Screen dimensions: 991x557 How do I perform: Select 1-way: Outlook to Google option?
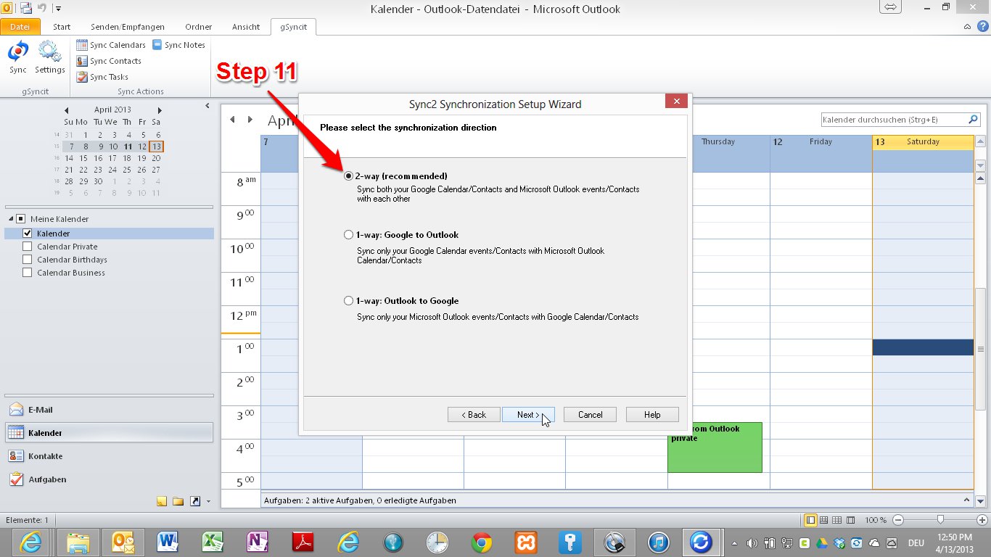[x=349, y=301]
